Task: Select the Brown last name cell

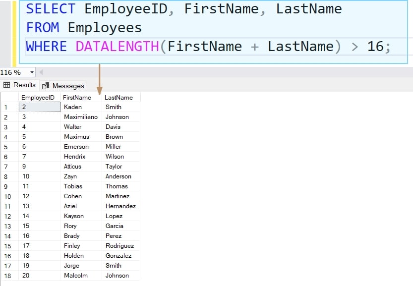Action: pyautogui.click(x=121, y=137)
